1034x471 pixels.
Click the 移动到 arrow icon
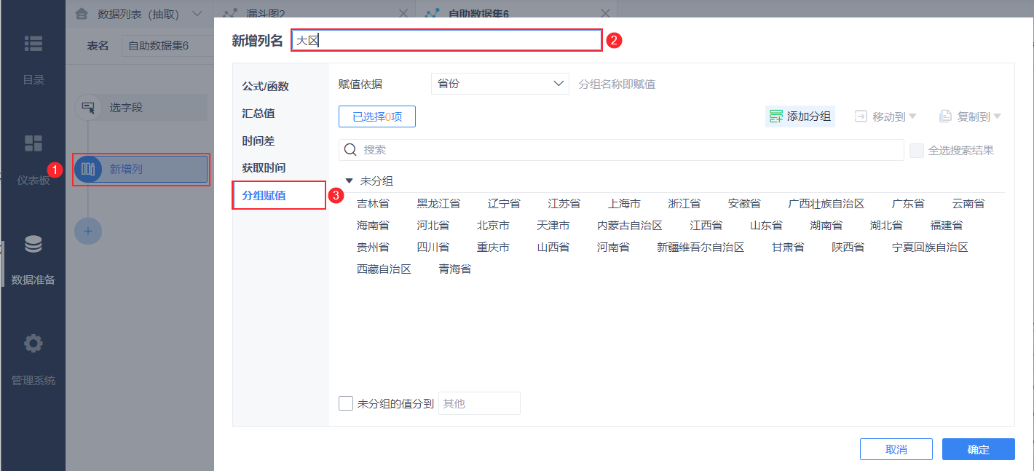coord(861,116)
